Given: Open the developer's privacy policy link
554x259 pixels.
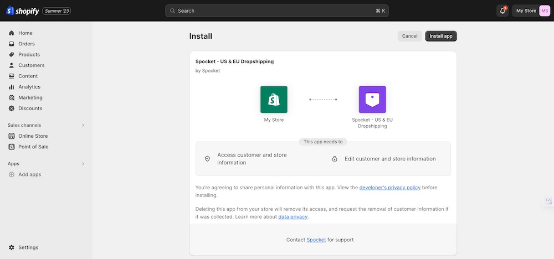Looking at the screenshot, I should tap(389, 188).
